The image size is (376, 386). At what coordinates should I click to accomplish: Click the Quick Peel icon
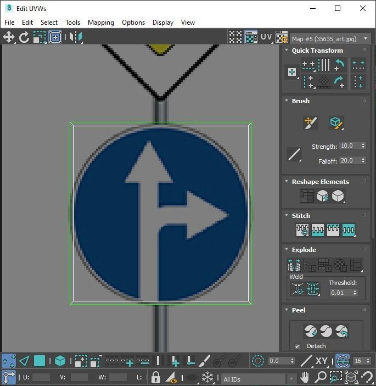pyautogui.click(x=311, y=331)
